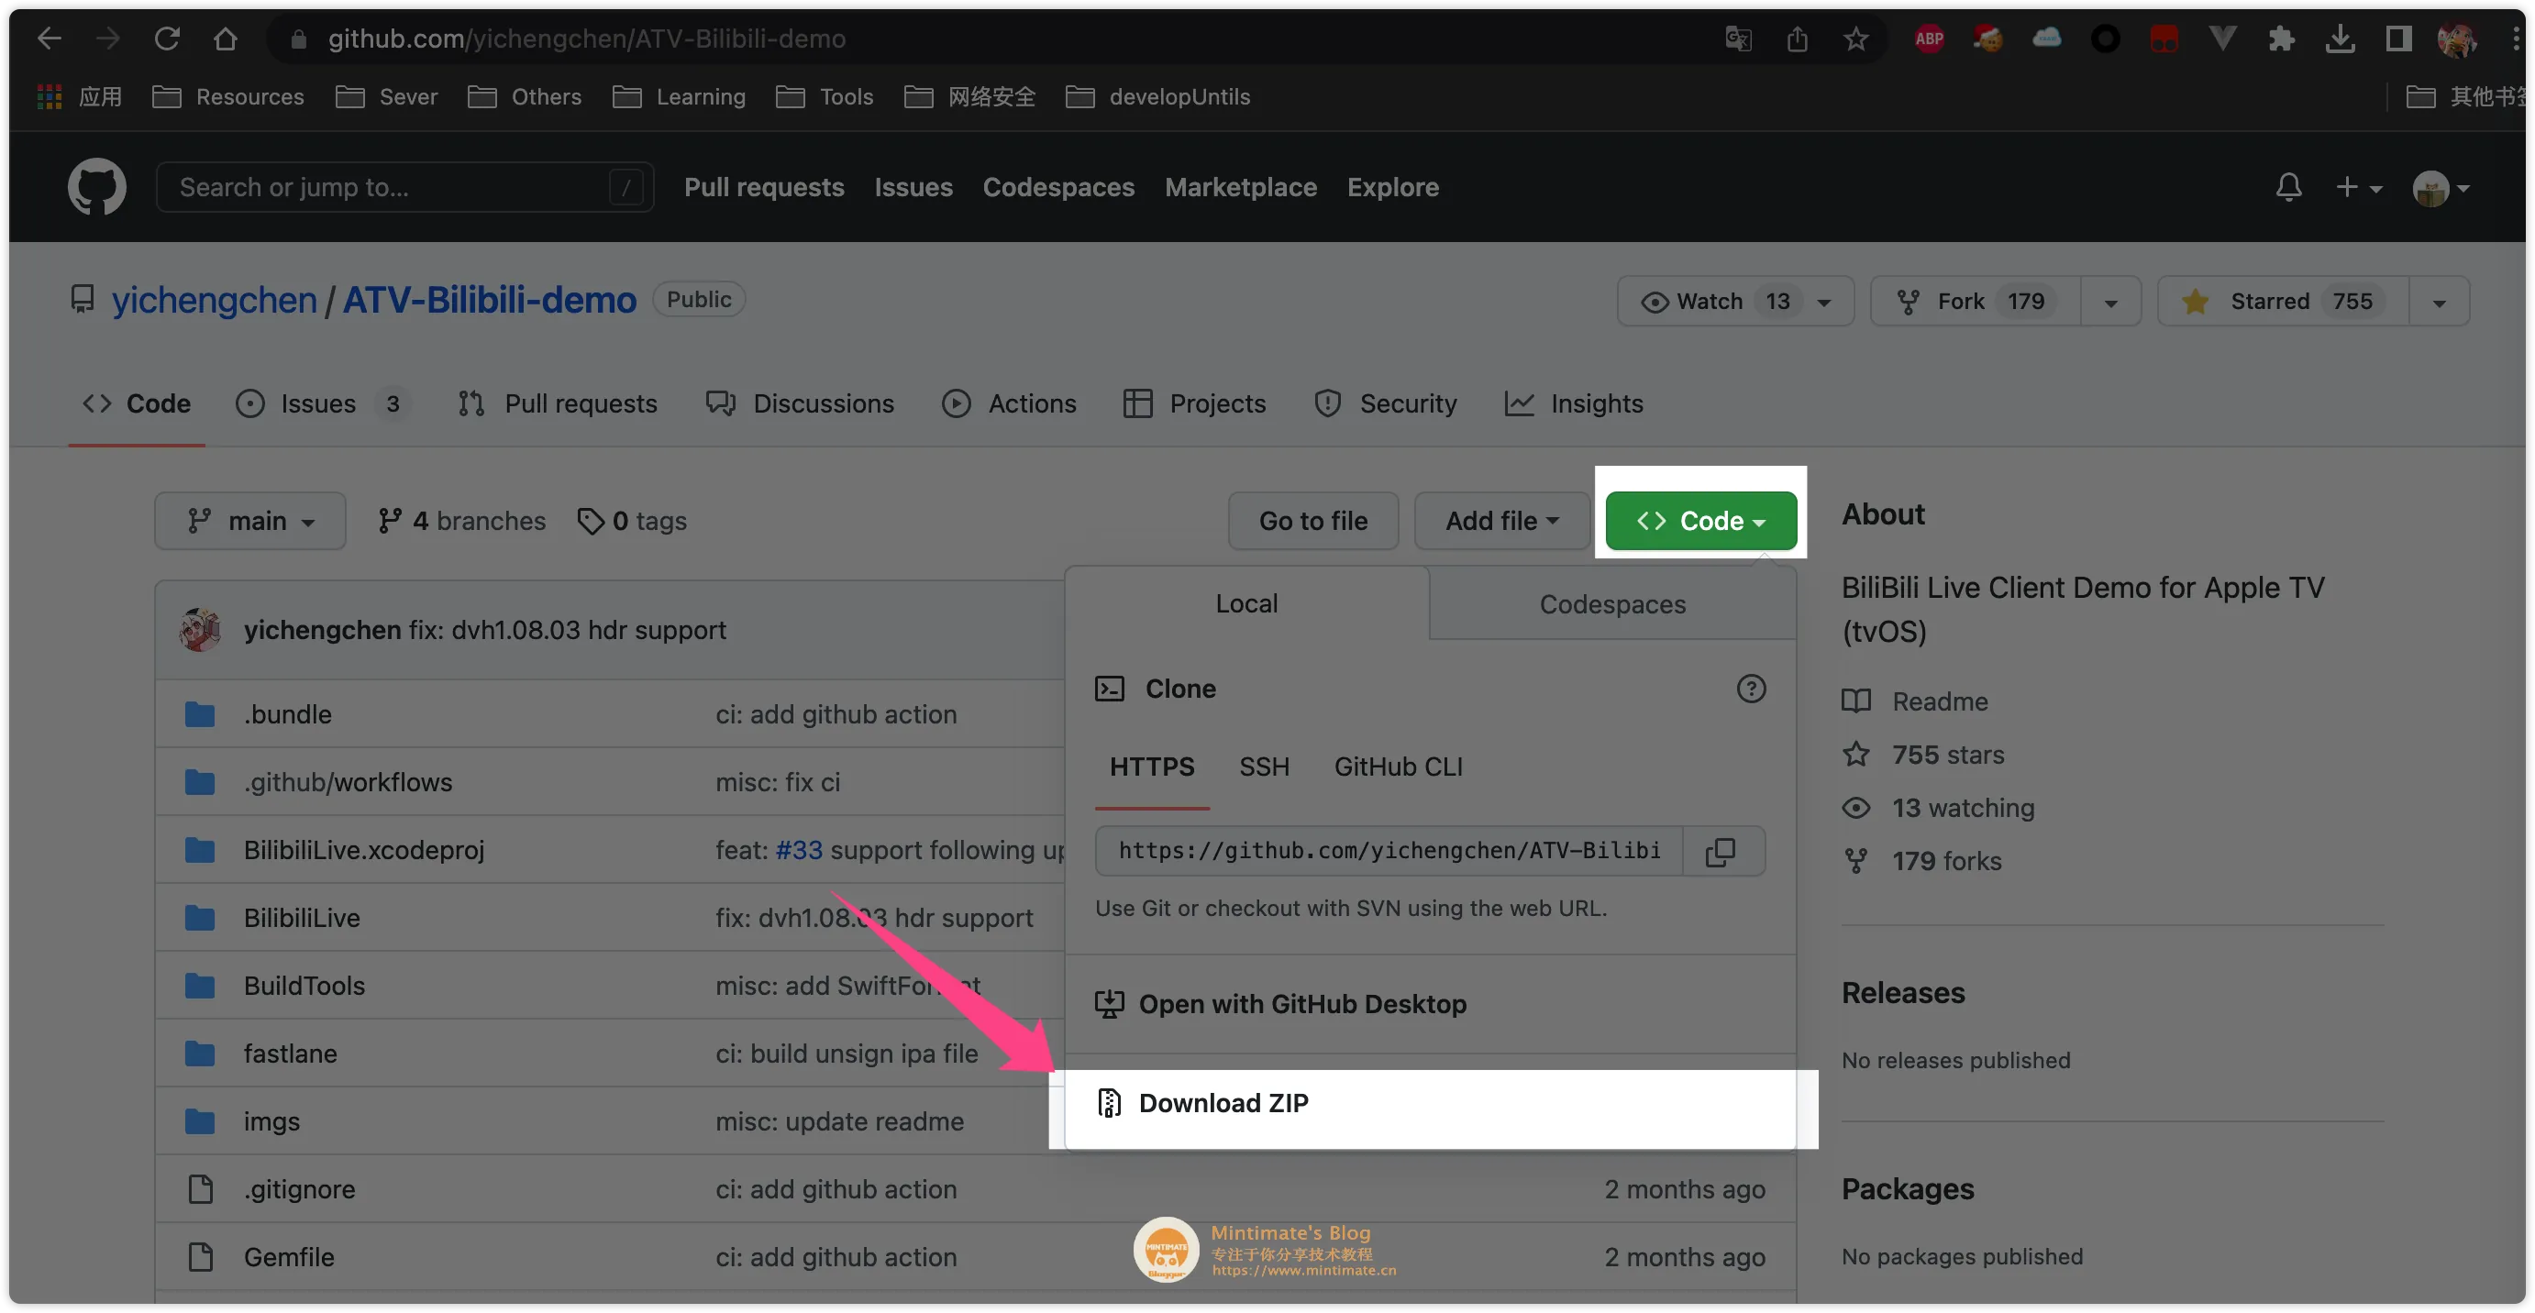Click the GitHub Octocat logo
This screenshot has width=2535, height=1313.
(96, 187)
